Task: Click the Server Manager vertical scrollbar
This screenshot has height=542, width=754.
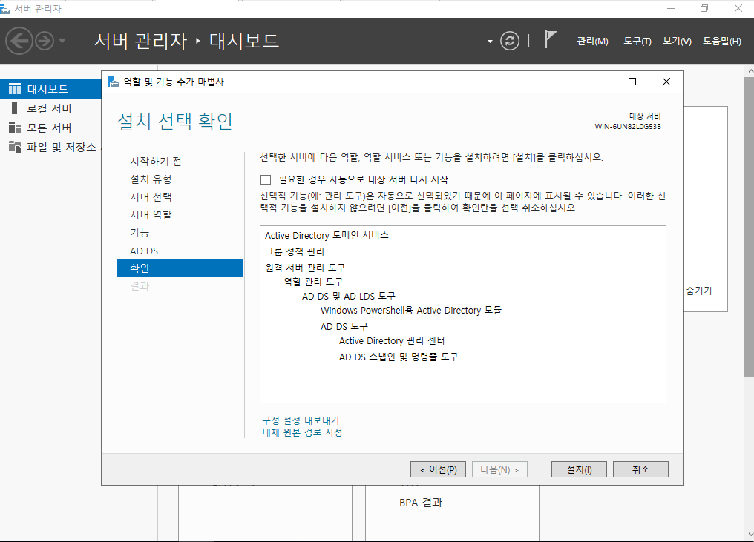Action: pyautogui.click(x=750, y=226)
